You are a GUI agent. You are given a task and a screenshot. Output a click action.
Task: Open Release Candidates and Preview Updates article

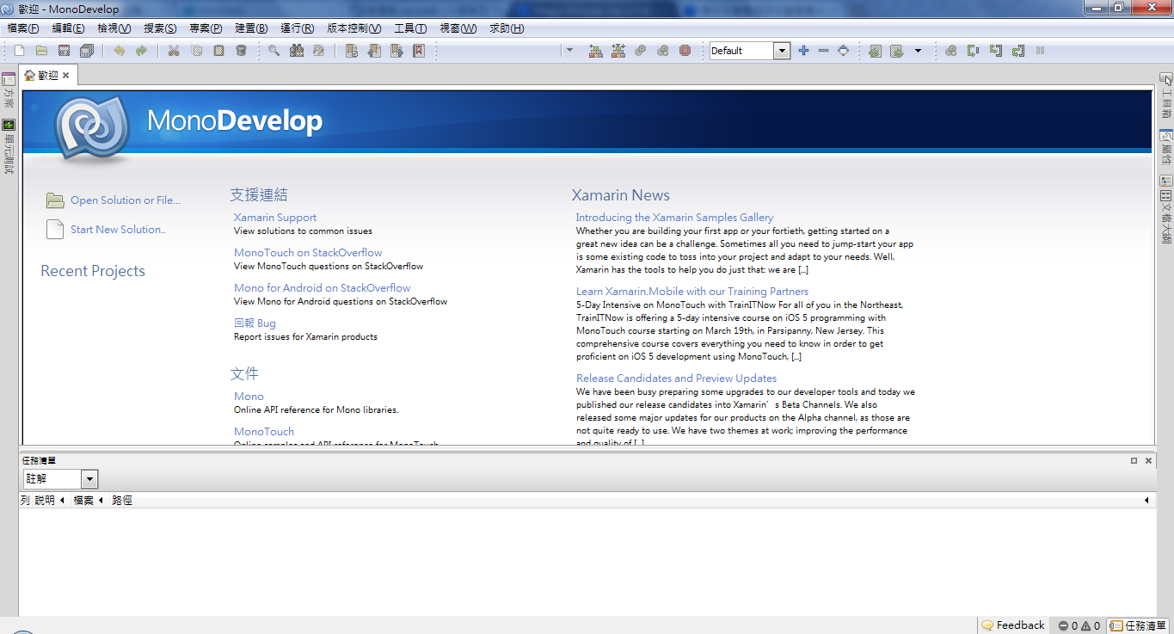tap(676, 379)
